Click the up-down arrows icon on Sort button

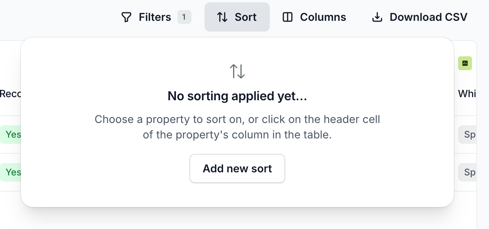tap(222, 17)
